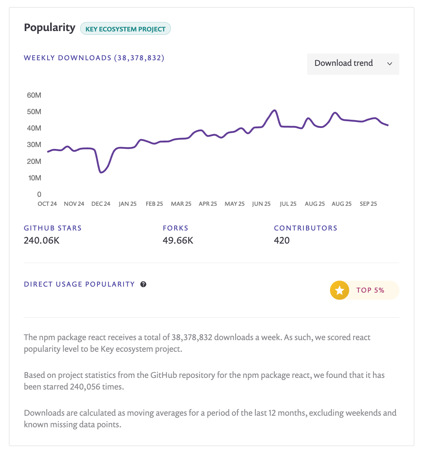Click the Weekly Downloads heading
Viewport: 427px width, 455px height.
tap(94, 58)
